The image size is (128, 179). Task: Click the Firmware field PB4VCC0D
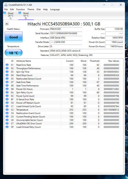pyautogui.click(x=66, y=29)
